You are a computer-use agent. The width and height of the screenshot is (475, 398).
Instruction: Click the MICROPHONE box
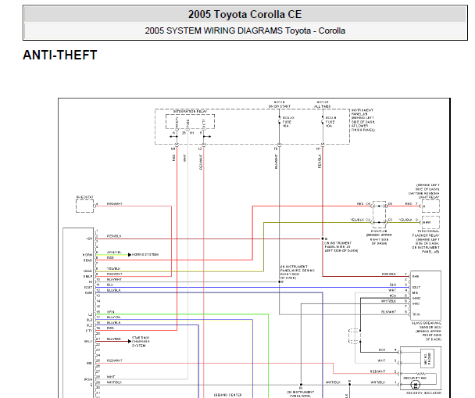[x=427, y=358]
